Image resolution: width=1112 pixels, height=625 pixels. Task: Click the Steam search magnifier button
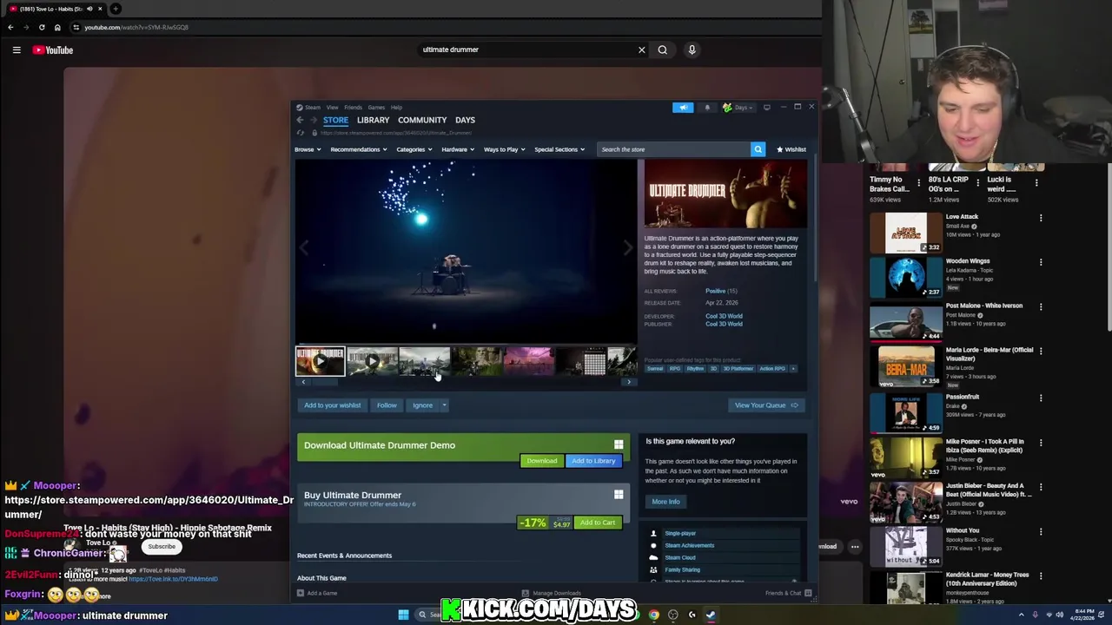[758, 149]
